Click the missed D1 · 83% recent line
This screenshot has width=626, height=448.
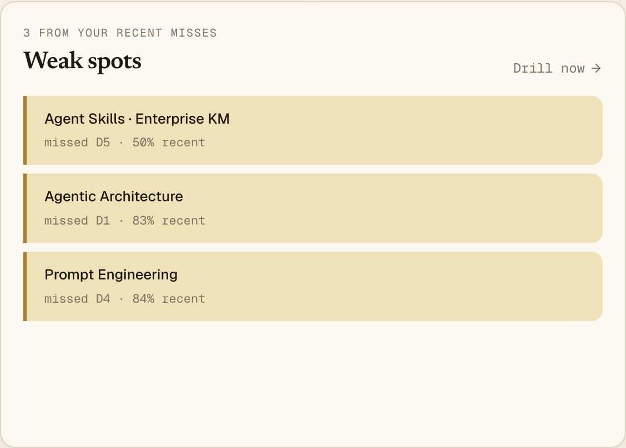(x=125, y=221)
